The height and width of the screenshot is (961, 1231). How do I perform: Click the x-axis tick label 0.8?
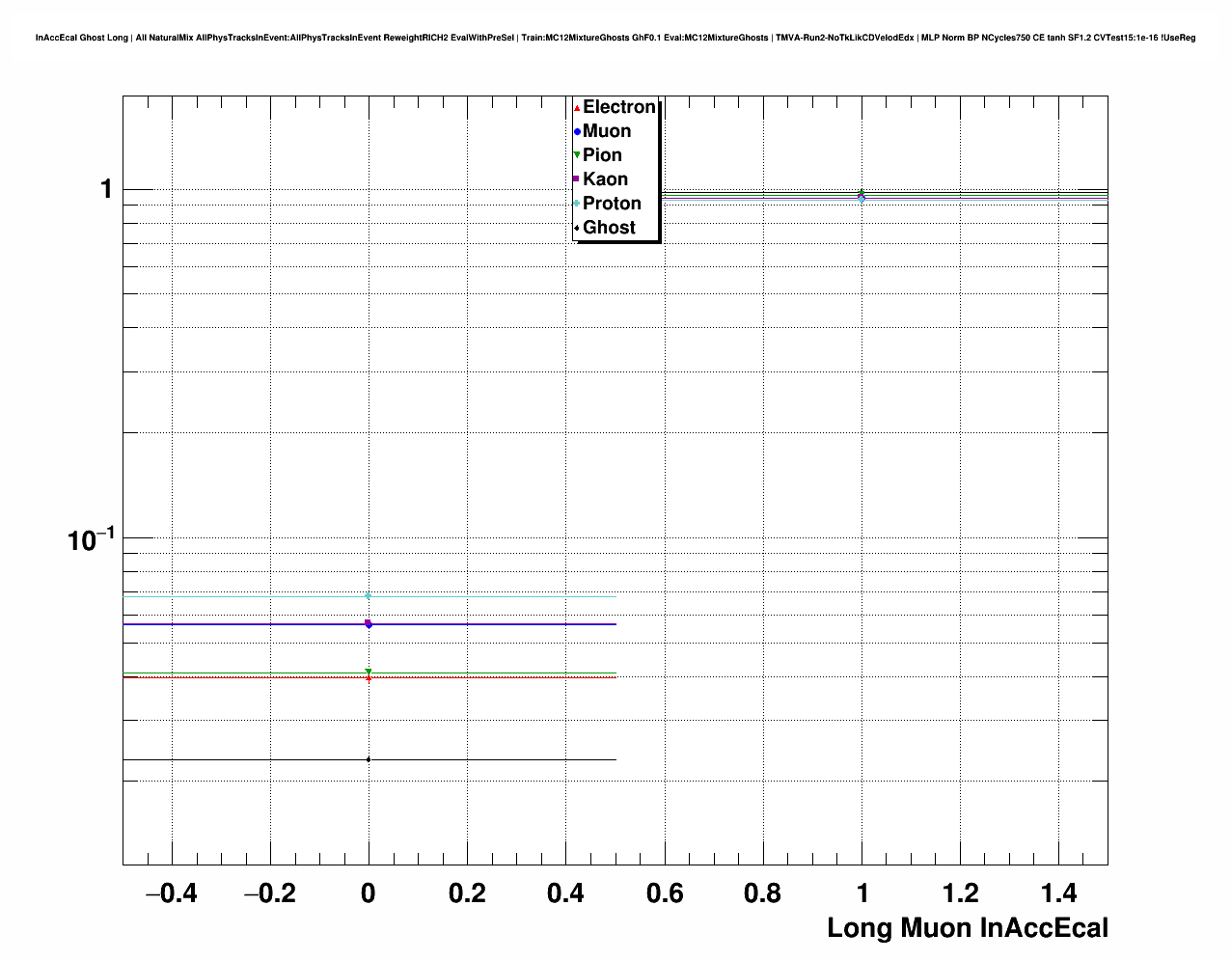tap(763, 894)
